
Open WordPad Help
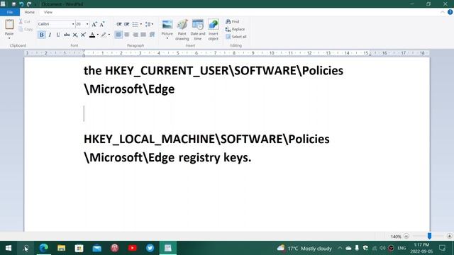point(450,12)
